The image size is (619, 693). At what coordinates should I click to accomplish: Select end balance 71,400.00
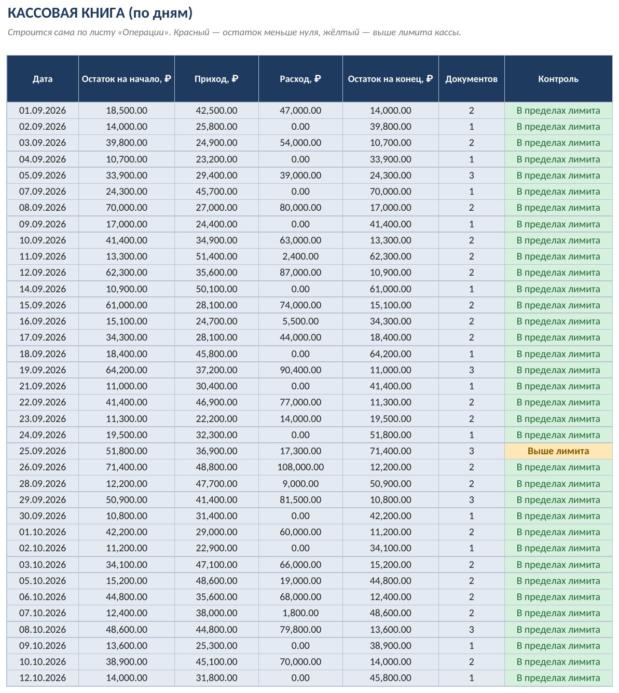(x=391, y=451)
